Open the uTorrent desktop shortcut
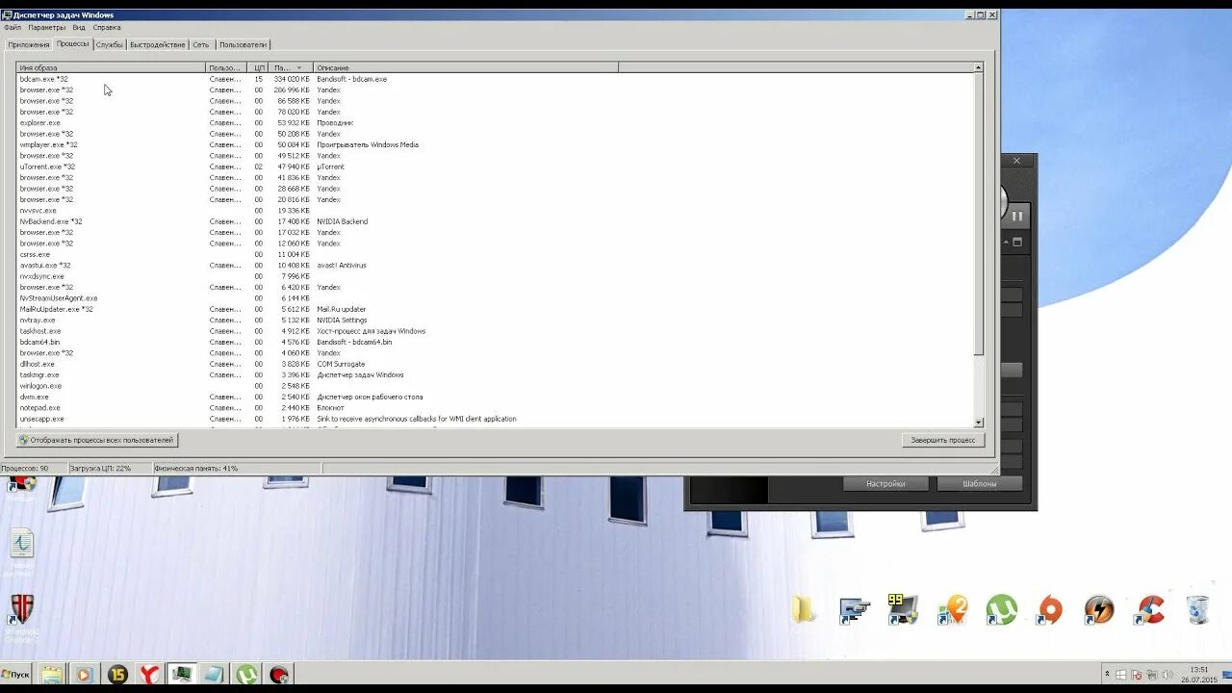1232x693 pixels. pos(1002,609)
